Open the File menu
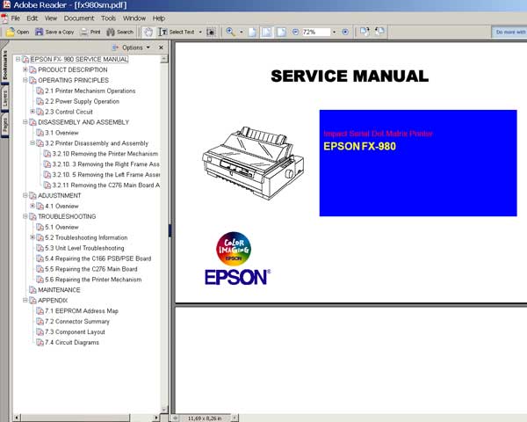The image size is (527, 422). click(x=16, y=18)
